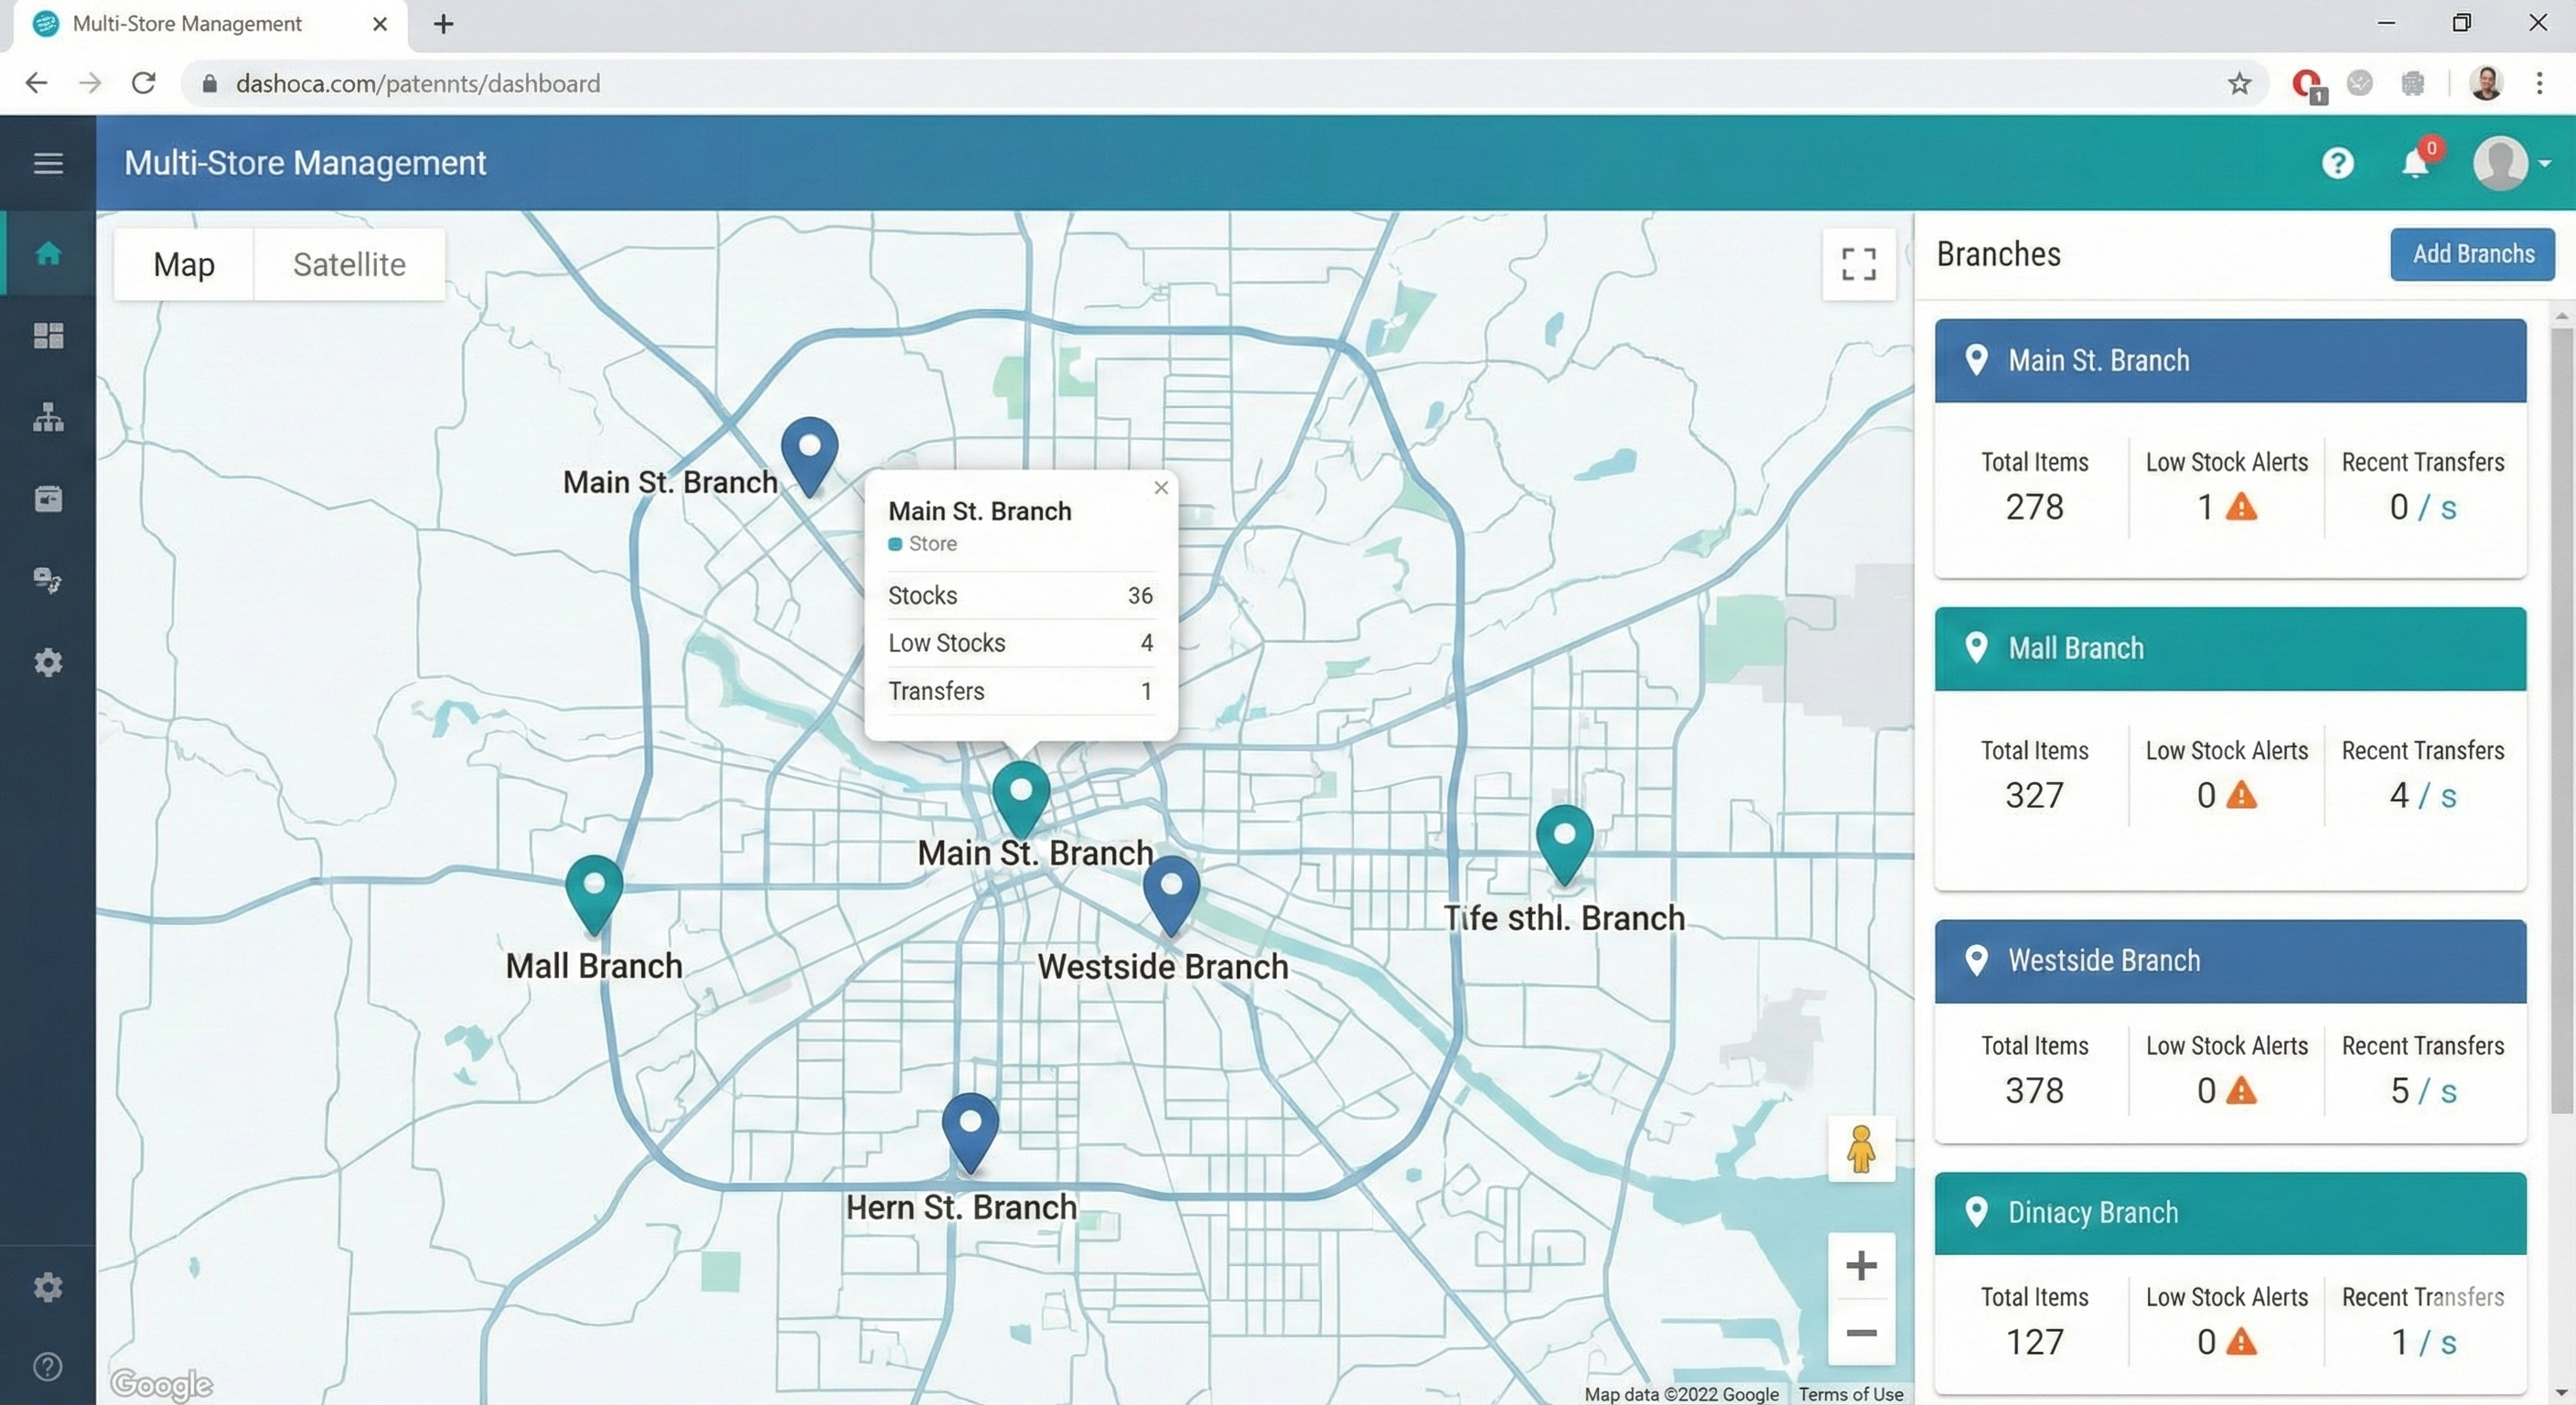Screen dimensions: 2576x1405
Task: Open the help question mark icon
Action: [2338, 163]
